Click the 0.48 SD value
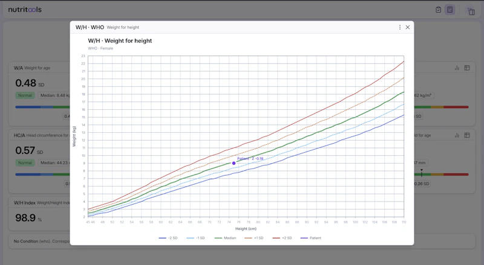Viewport: 484px width, 265px height. 30,83
